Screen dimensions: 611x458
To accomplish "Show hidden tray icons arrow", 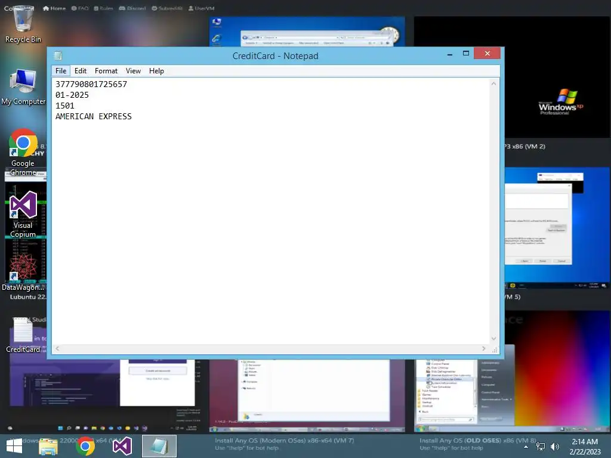I will [x=526, y=447].
